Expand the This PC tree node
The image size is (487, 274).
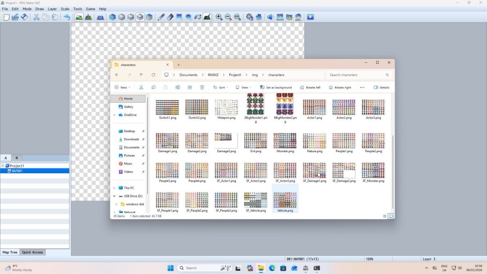coord(114,188)
